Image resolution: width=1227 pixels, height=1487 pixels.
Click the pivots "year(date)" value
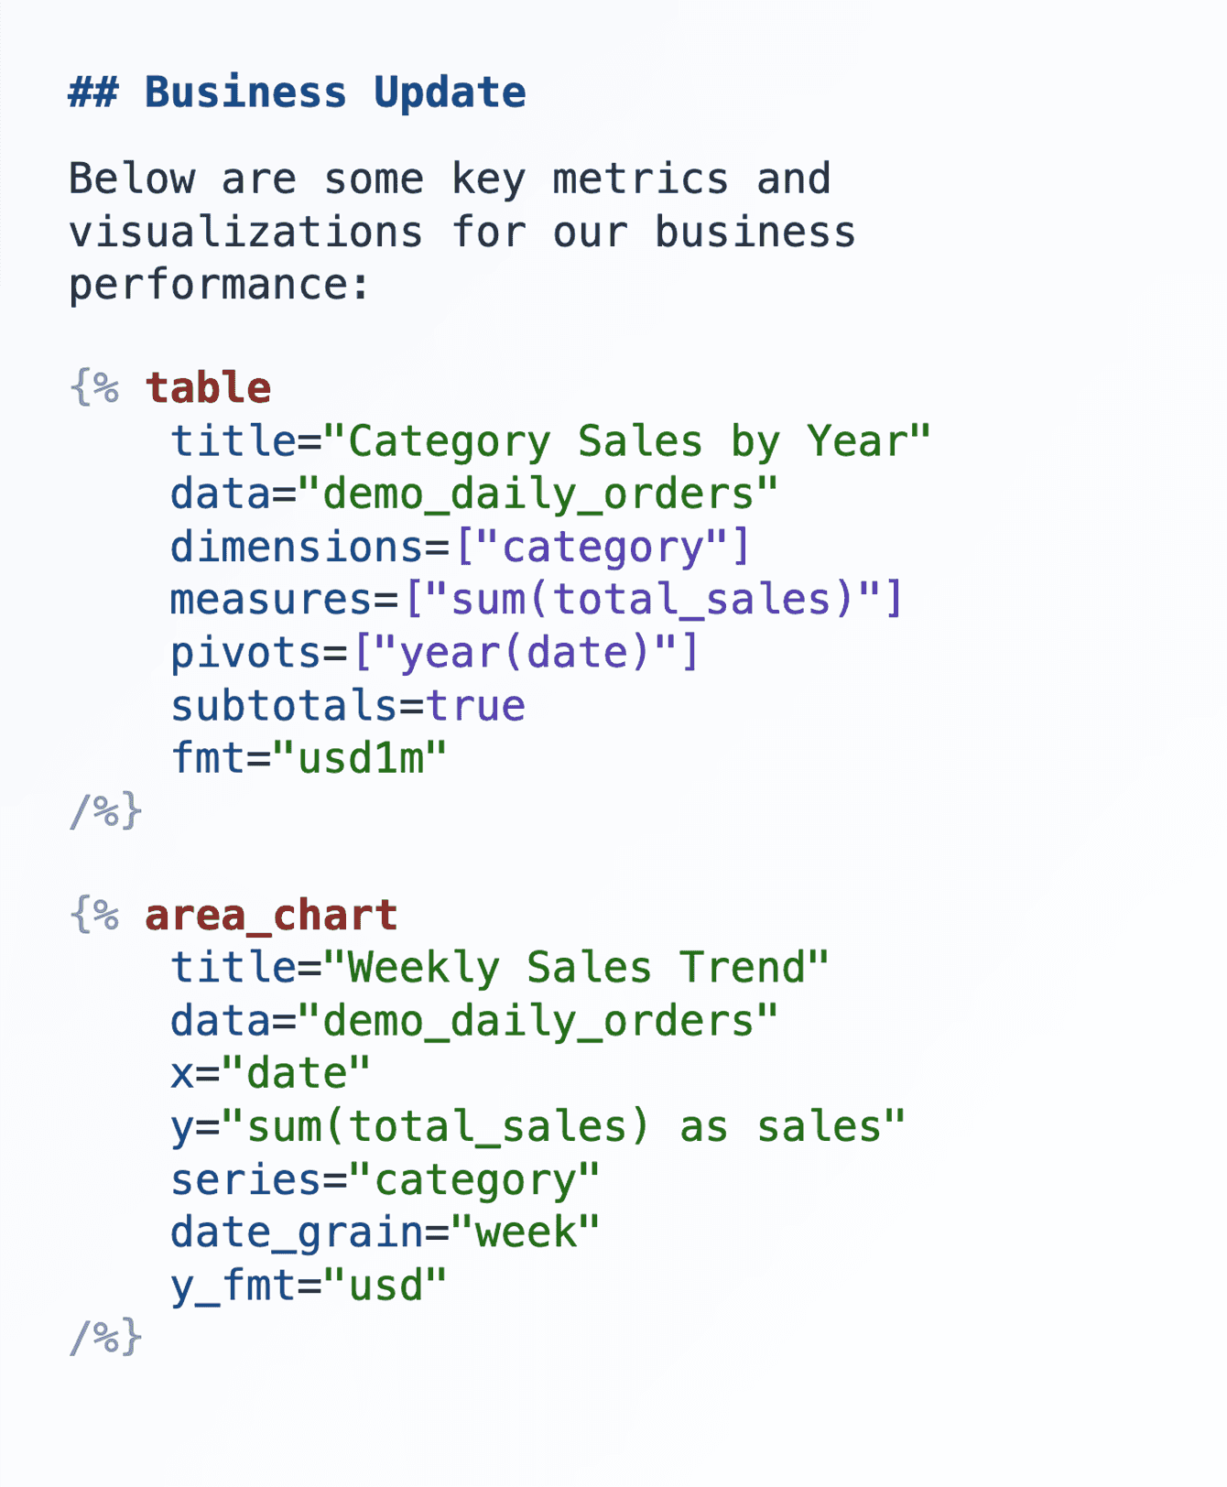(x=525, y=653)
